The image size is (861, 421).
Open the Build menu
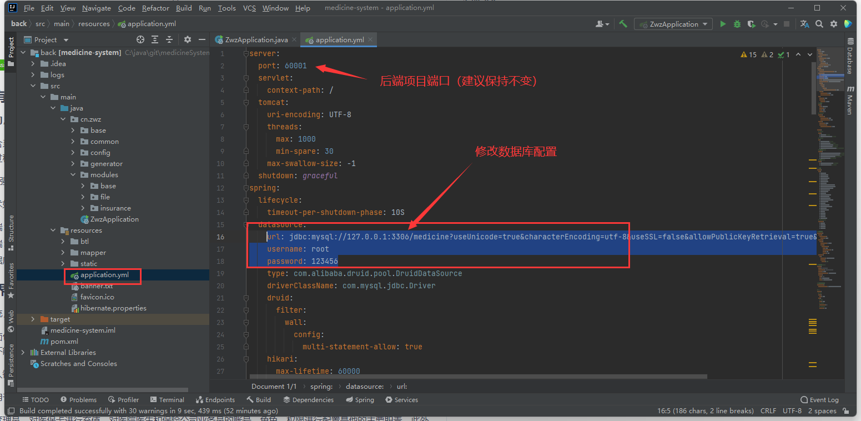coord(184,8)
